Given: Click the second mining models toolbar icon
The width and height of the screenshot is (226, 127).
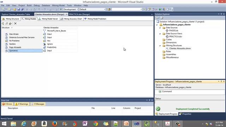Looking at the screenshot, I should pos(7,24).
